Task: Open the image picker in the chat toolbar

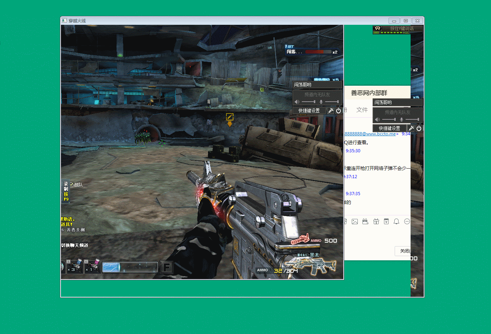Action: (355, 221)
